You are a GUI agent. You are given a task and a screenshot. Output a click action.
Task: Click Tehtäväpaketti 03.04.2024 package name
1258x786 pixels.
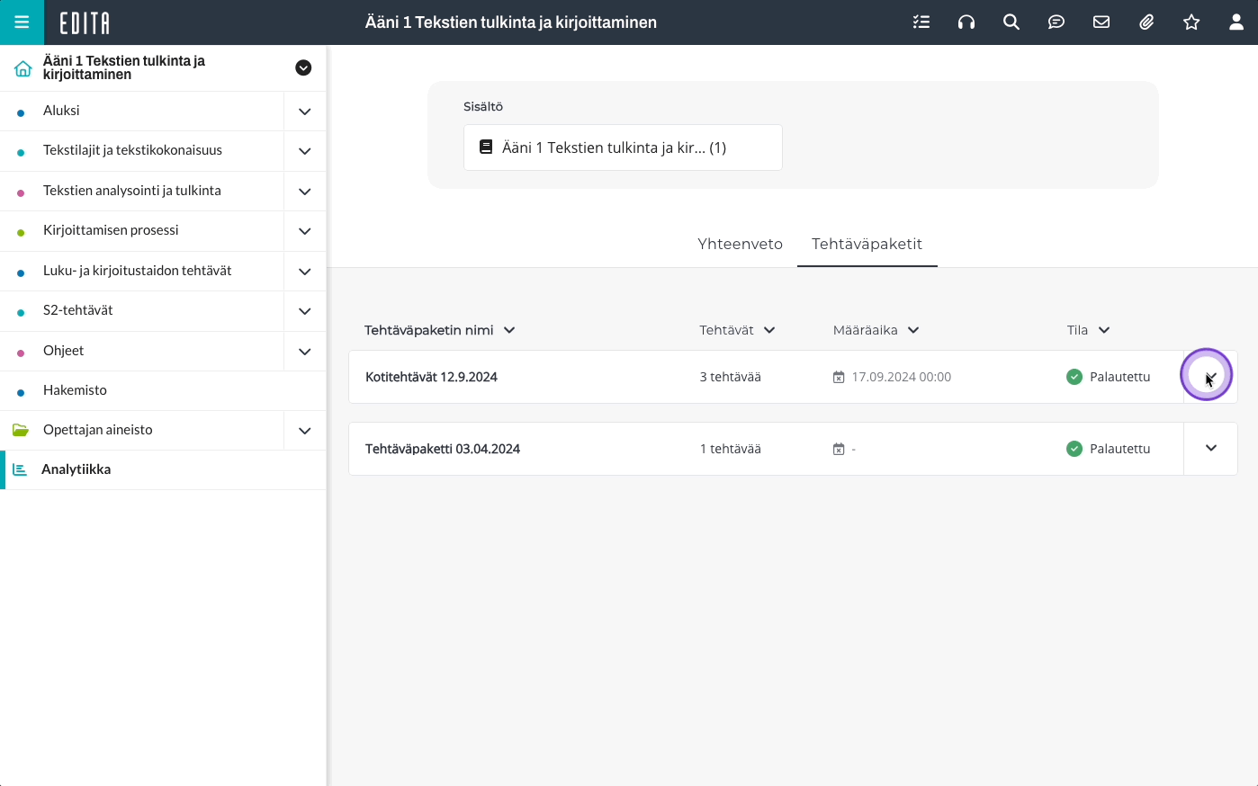coord(443,449)
